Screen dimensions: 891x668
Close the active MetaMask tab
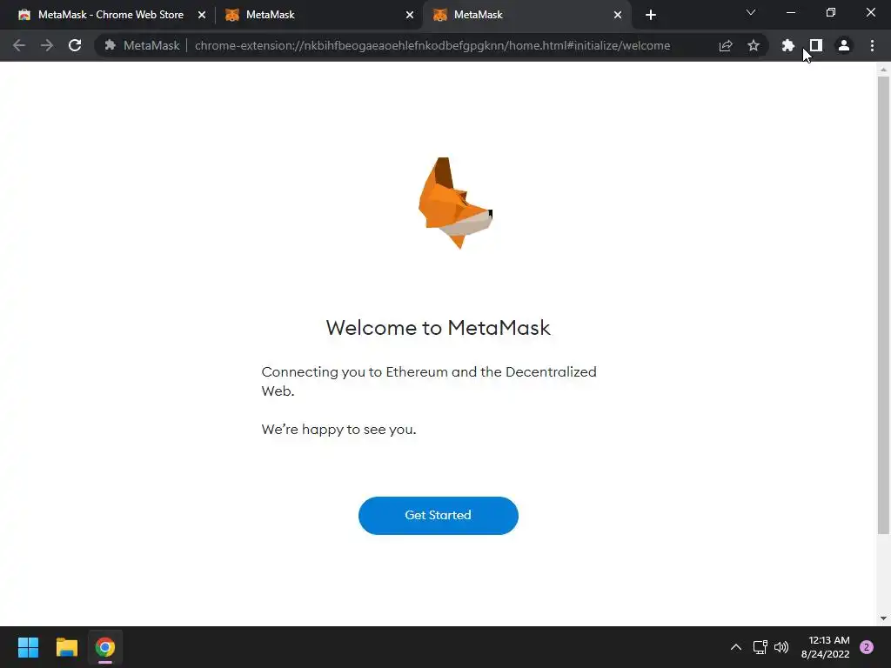pos(618,15)
